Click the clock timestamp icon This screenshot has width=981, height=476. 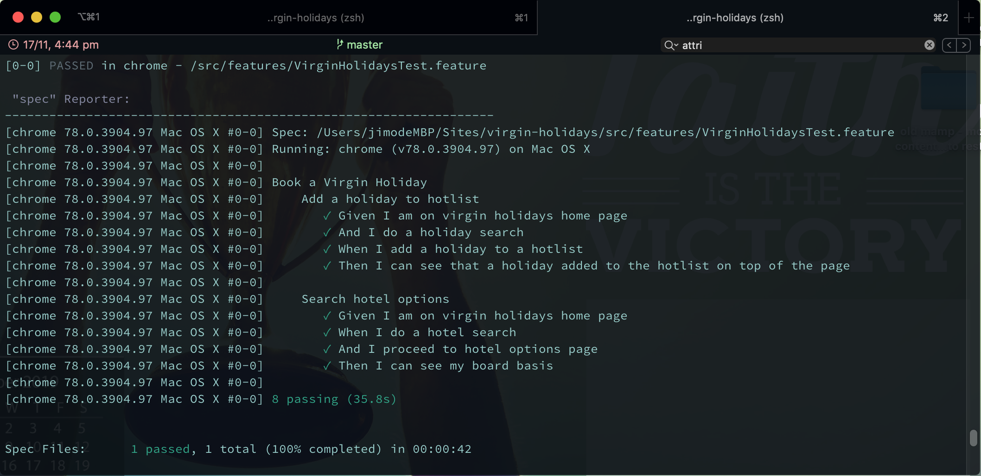tap(13, 44)
